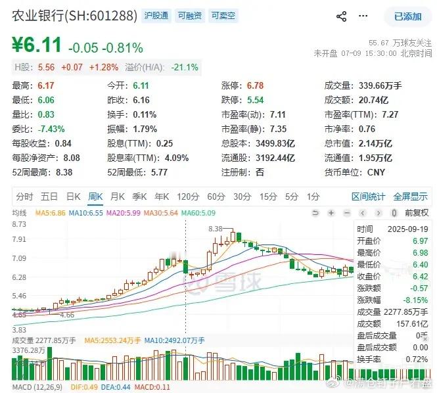Open the three-dots more menu
437x393 pixels.
point(363,16)
